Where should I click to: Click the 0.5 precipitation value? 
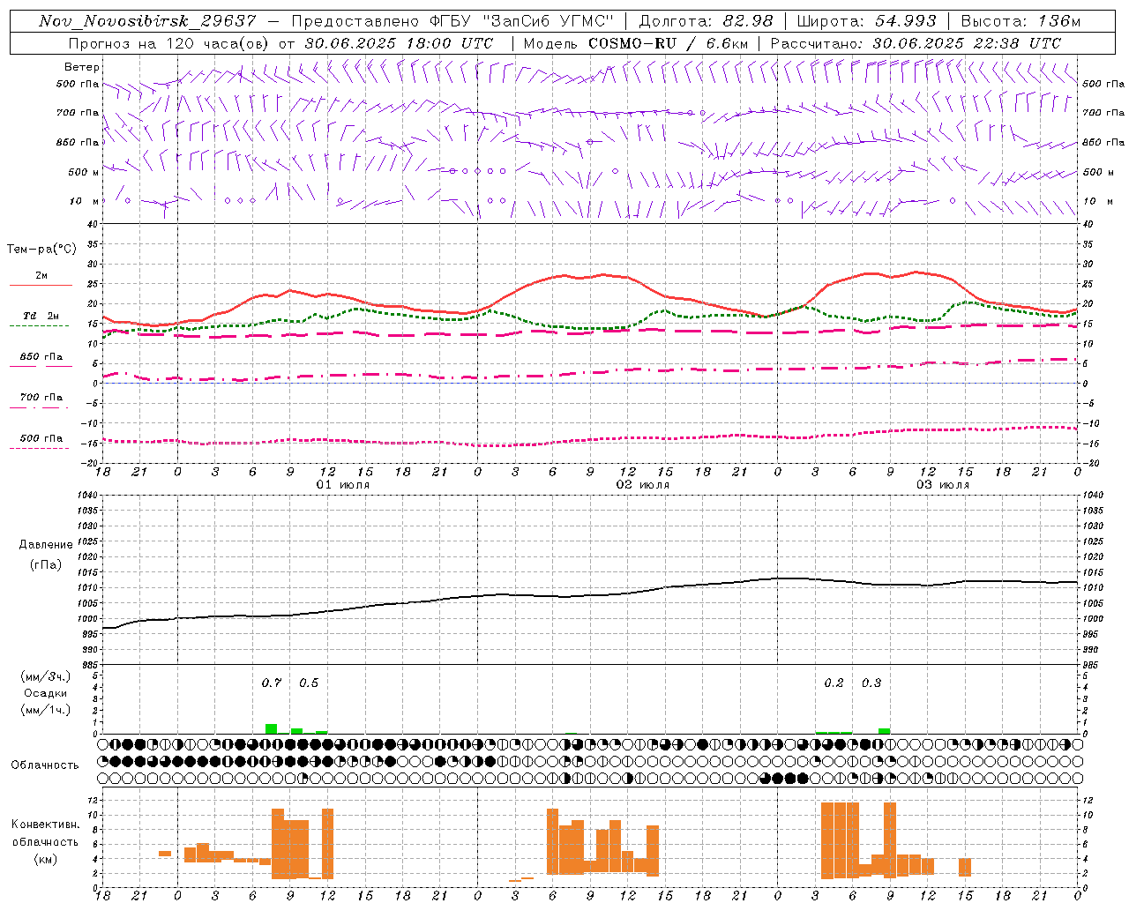[309, 683]
